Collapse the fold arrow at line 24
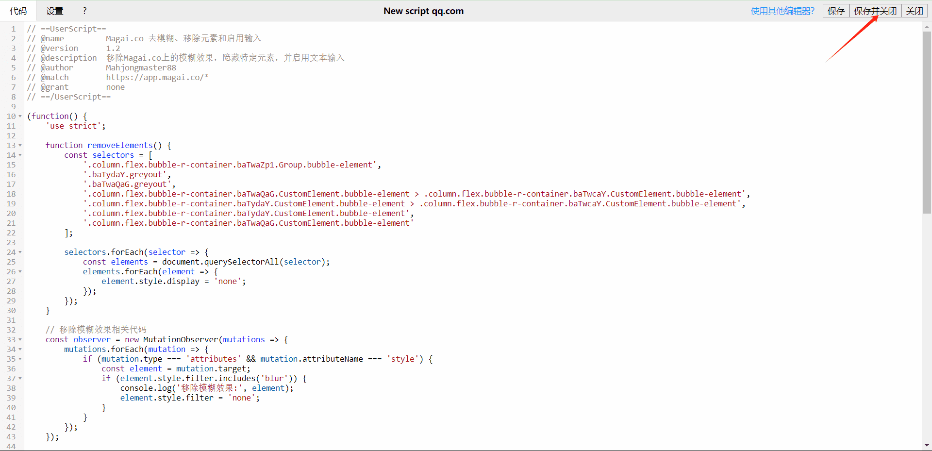The image size is (932, 451). [x=20, y=252]
